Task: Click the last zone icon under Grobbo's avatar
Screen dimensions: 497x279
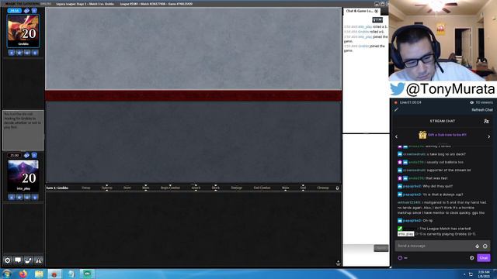Action: click(x=35, y=53)
